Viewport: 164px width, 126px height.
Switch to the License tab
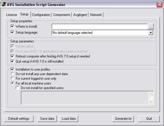click(x=11, y=15)
